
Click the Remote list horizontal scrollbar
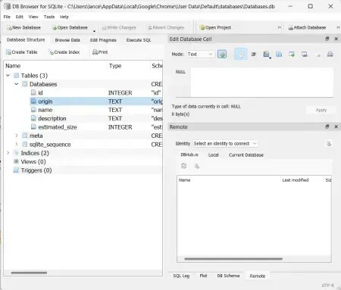tap(233, 259)
